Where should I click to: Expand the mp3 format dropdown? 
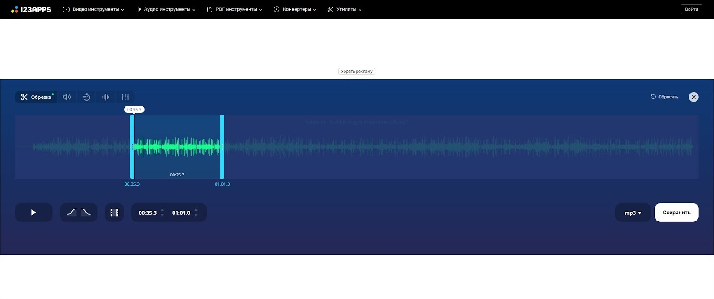tap(633, 213)
